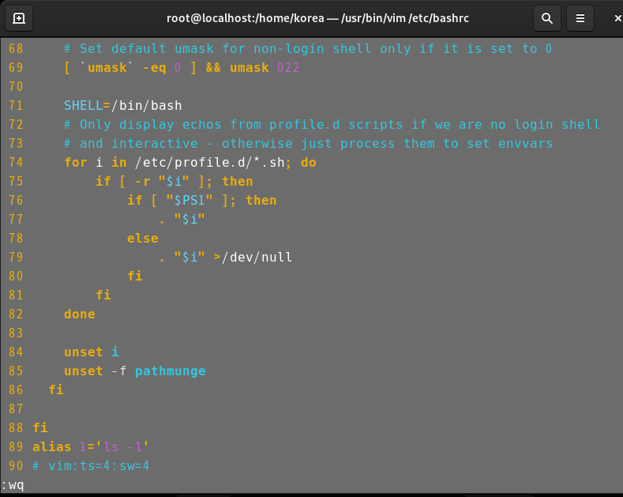Click '. "$i"' on line 77
This screenshot has height=497, width=623.
(182, 219)
